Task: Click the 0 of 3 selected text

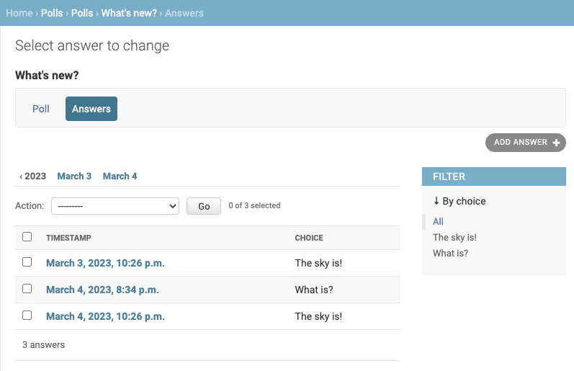Action: click(x=254, y=205)
